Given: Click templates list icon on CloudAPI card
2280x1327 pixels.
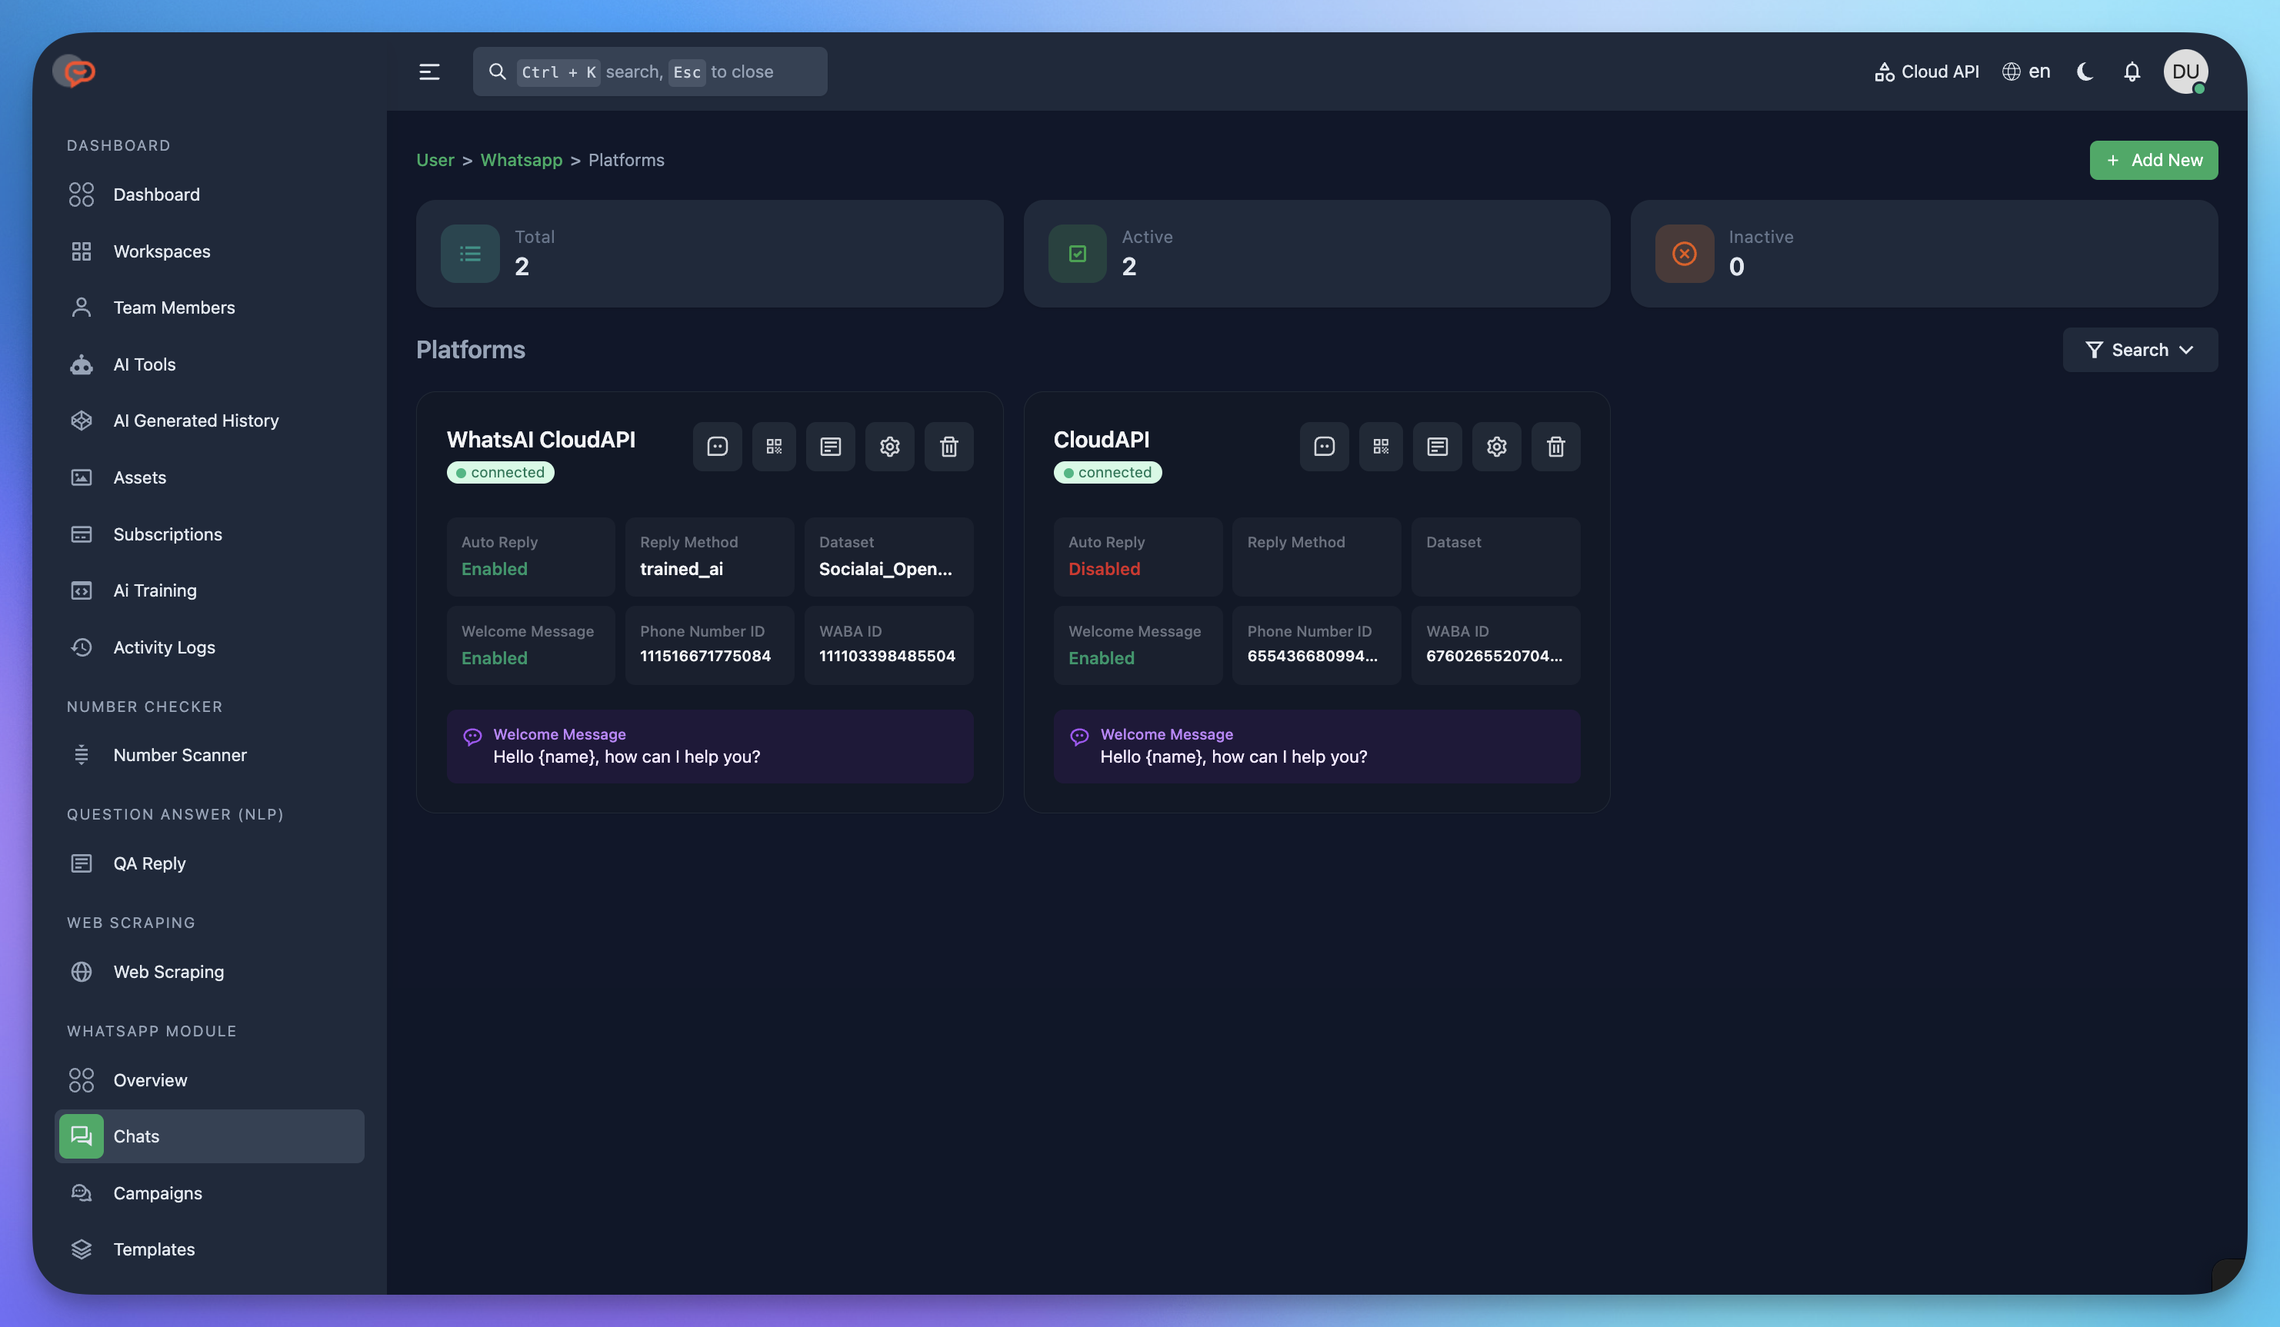Looking at the screenshot, I should [1437, 446].
